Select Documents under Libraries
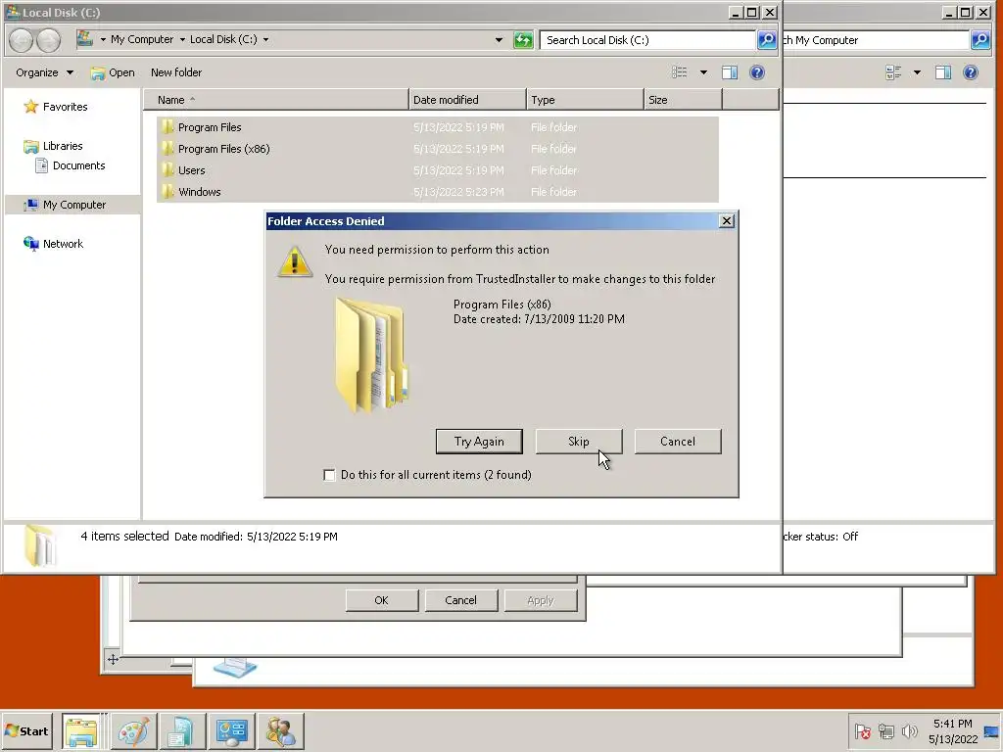1003x752 pixels. pos(78,165)
